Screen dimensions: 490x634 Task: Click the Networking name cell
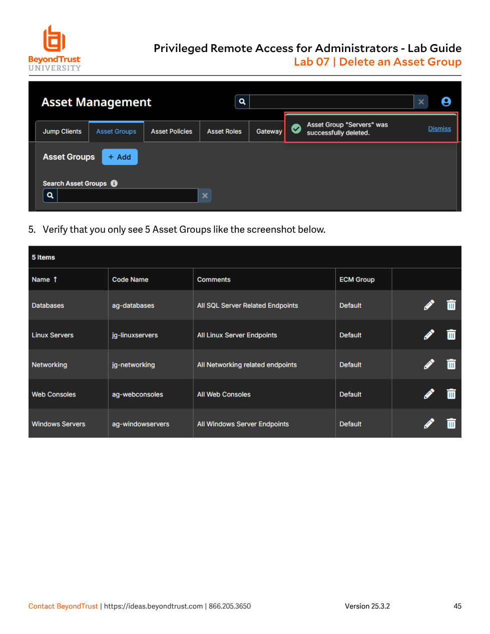click(x=50, y=364)
